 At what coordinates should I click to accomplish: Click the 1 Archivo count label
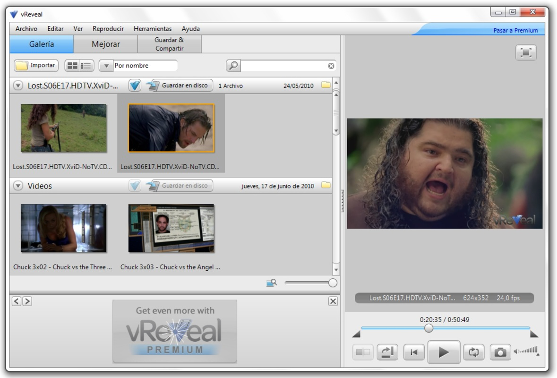(x=231, y=86)
